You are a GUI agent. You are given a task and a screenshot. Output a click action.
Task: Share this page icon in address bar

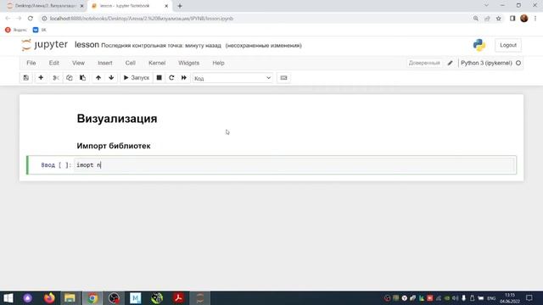[x=487, y=19]
